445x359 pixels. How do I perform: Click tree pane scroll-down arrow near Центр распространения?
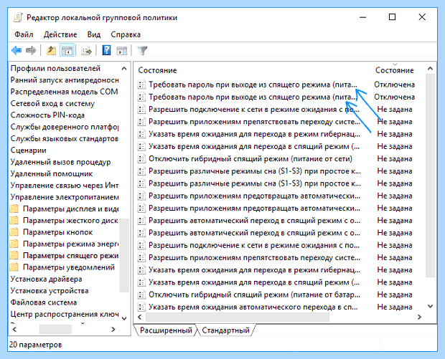[x=124, y=318]
